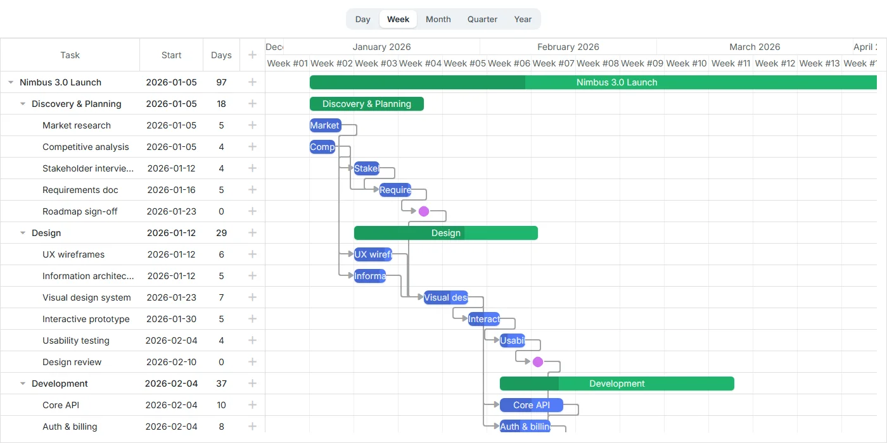Switch timeline scale to Quarter
Viewport: 887px width, 443px height.
483,19
